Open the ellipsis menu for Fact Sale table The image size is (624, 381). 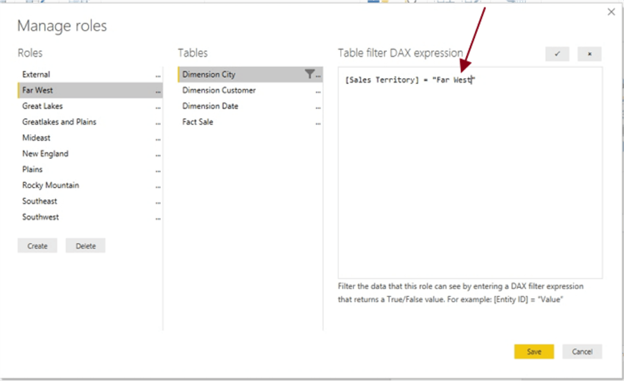318,123
